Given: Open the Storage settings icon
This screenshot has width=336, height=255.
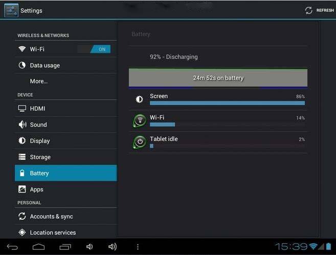Looking at the screenshot, I should 22,157.
